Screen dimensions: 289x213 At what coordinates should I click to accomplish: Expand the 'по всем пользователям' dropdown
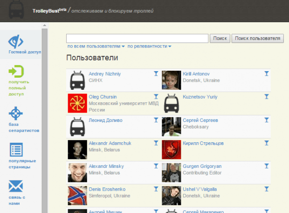(x=96, y=47)
